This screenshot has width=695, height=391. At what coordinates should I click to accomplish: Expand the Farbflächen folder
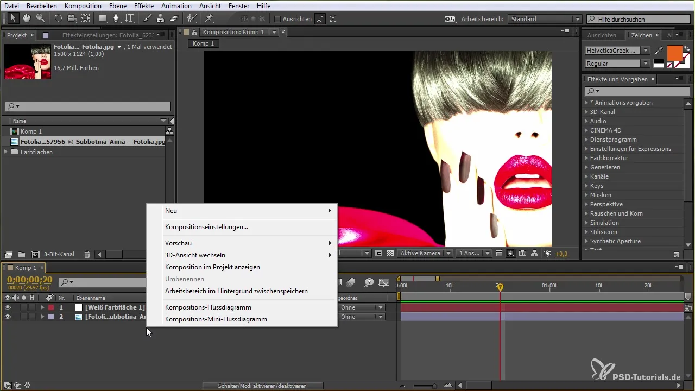[7, 152]
